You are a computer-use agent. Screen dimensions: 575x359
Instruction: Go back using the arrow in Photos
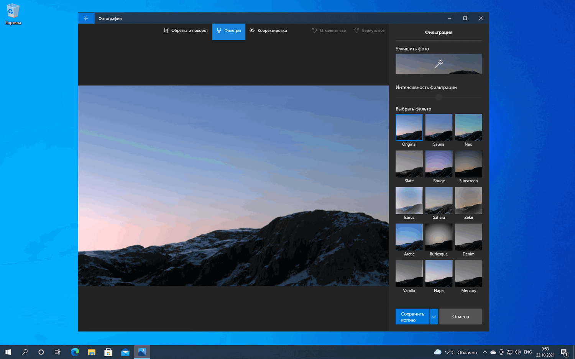coord(86,18)
